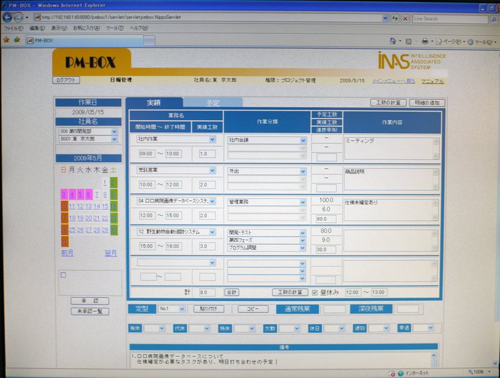This screenshot has height=378, width=500.
Task: Click the 未承認一覧 button
Action: (x=89, y=311)
